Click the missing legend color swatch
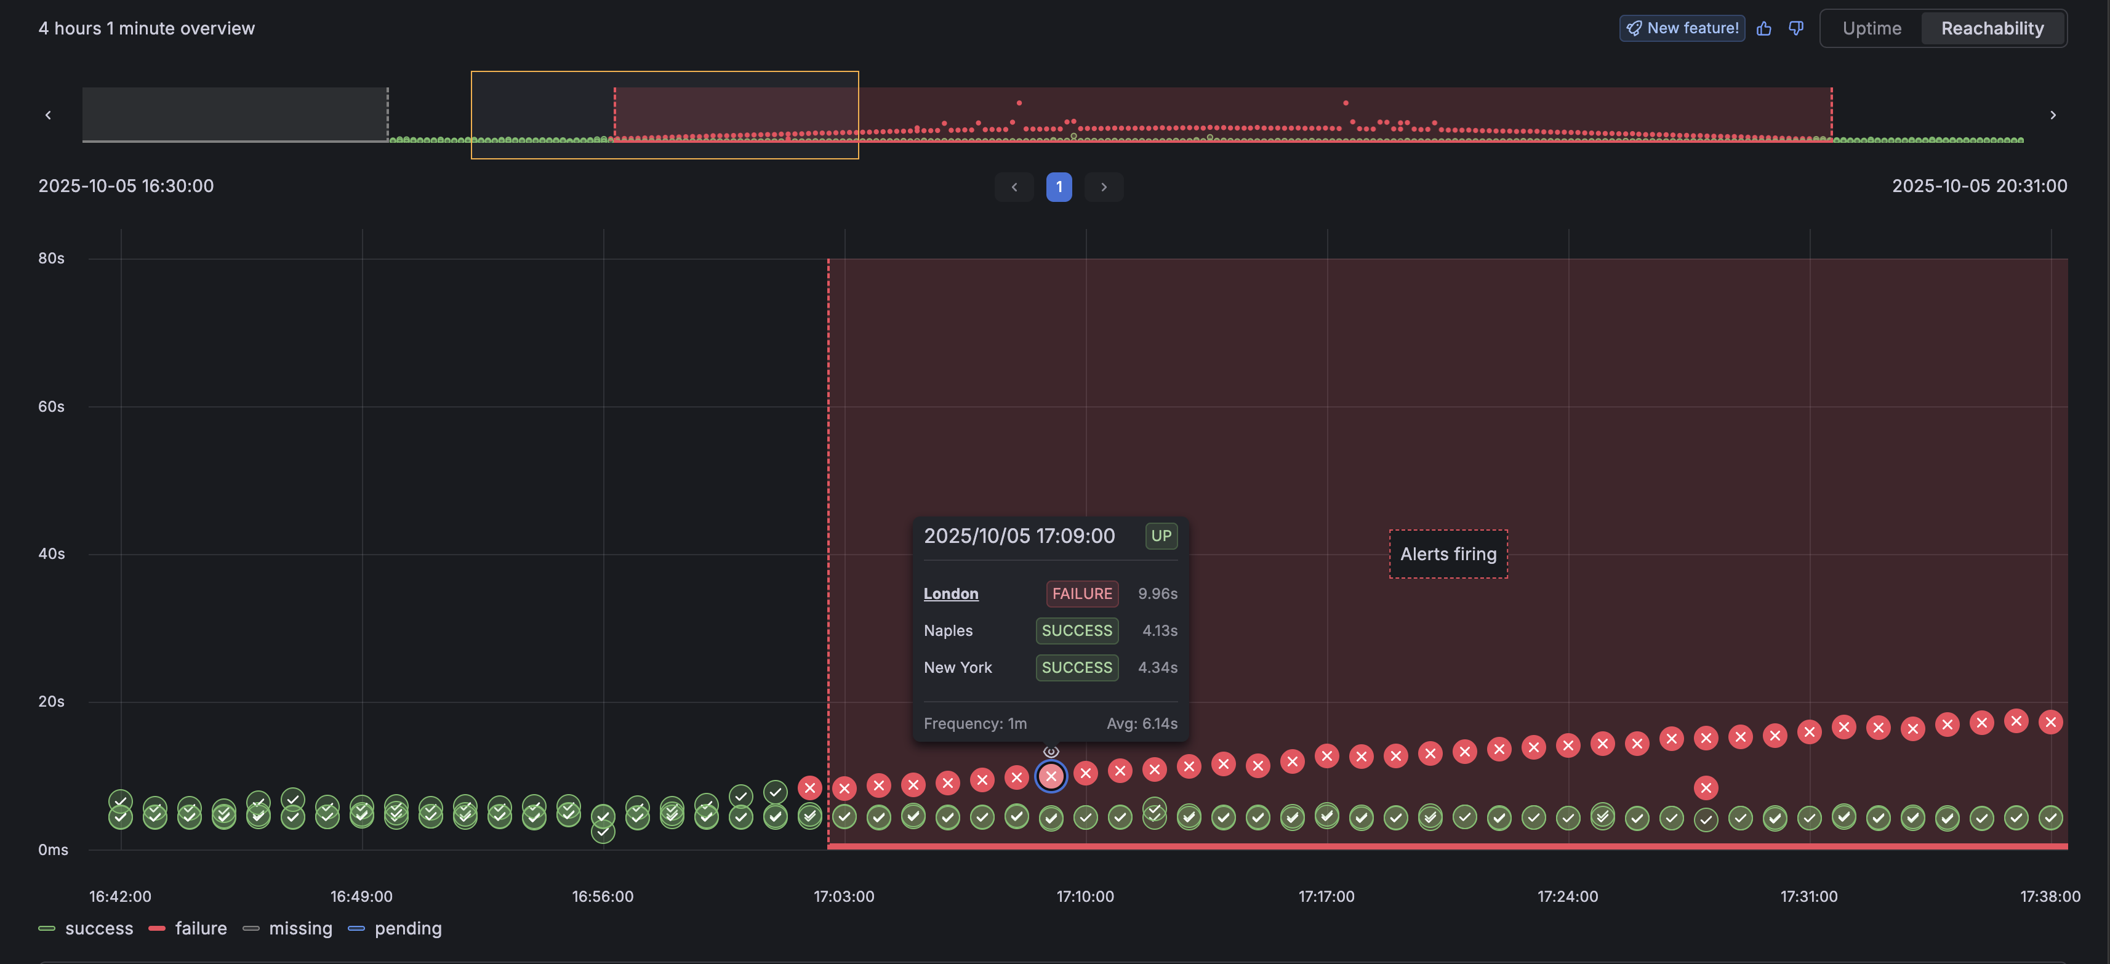The width and height of the screenshot is (2110, 964). pos(252,928)
